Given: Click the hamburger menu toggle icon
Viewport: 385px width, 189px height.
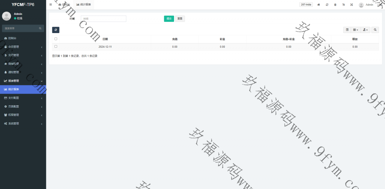Looking at the screenshot, I should pos(51,5).
